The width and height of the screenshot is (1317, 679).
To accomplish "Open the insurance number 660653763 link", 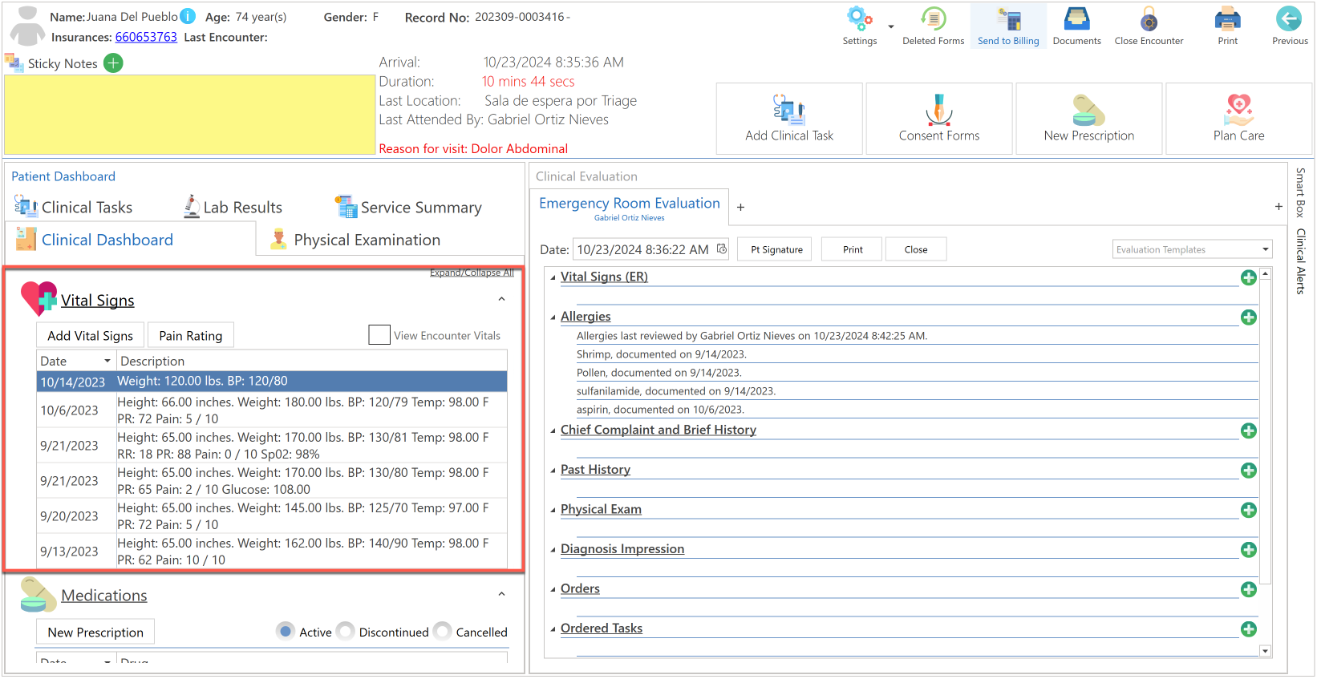I will coord(146,37).
